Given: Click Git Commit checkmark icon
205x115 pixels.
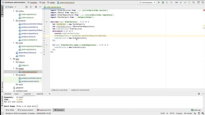Looking at the screenshot, I should tap(185, 3).
